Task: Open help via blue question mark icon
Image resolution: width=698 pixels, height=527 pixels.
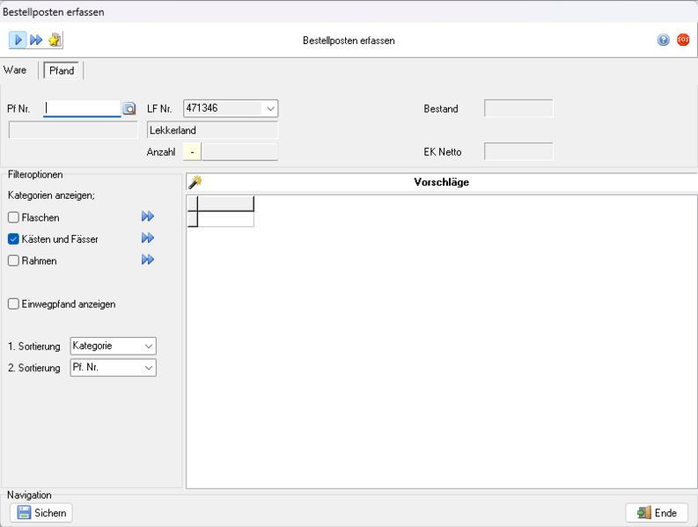Action: pos(664,40)
